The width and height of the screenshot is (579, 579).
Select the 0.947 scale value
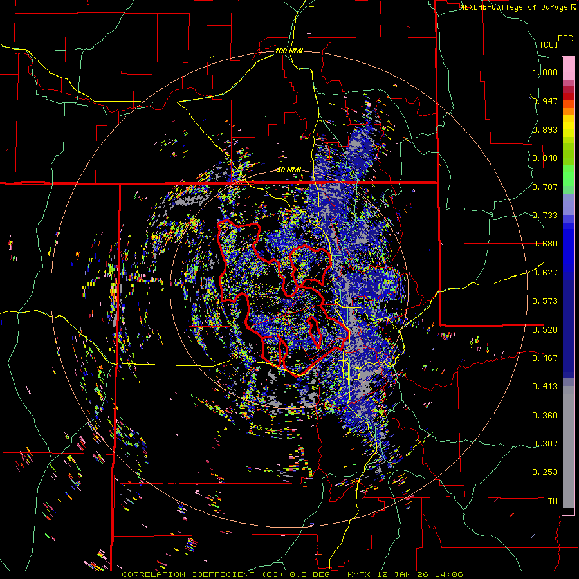click(545, 101)
